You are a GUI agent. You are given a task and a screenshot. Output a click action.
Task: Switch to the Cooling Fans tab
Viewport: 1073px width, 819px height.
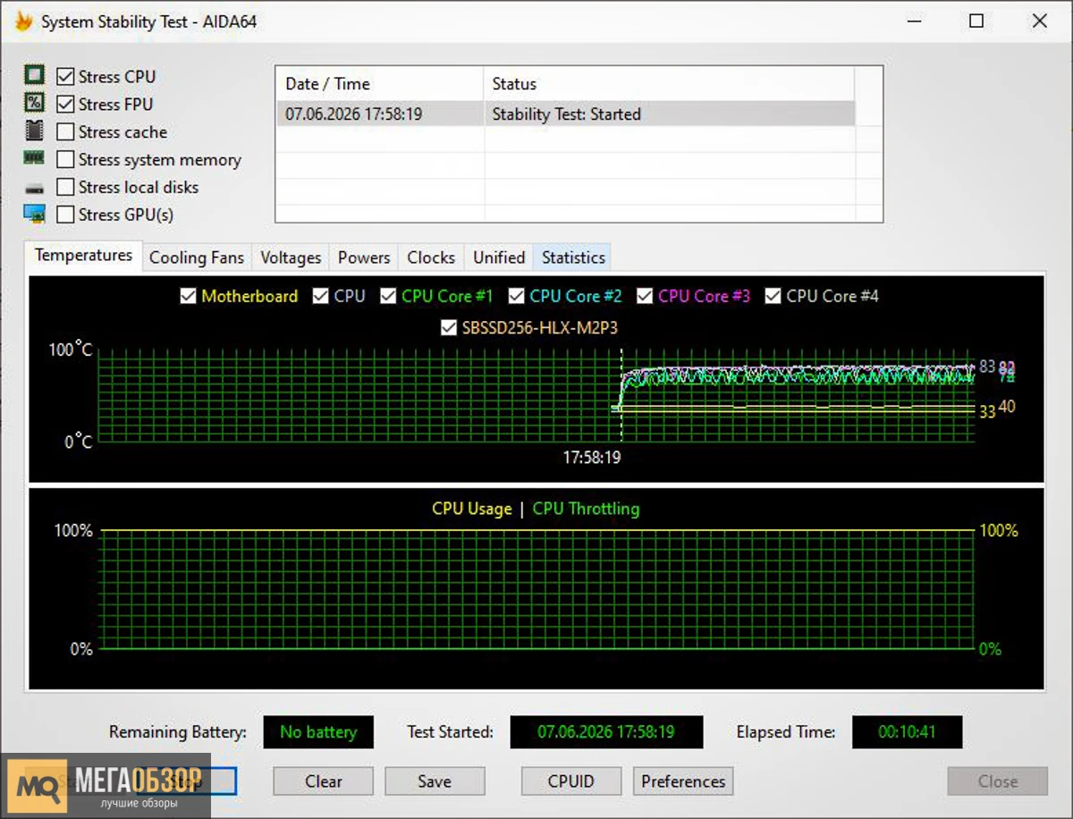[x=197, y=258]
